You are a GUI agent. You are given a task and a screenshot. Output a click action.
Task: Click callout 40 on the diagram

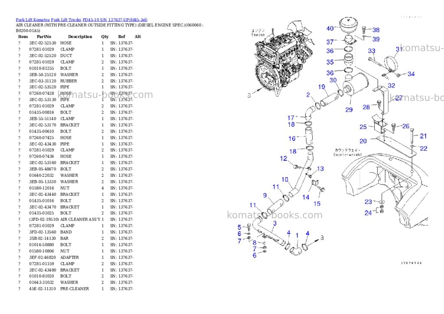coord(330,28)
